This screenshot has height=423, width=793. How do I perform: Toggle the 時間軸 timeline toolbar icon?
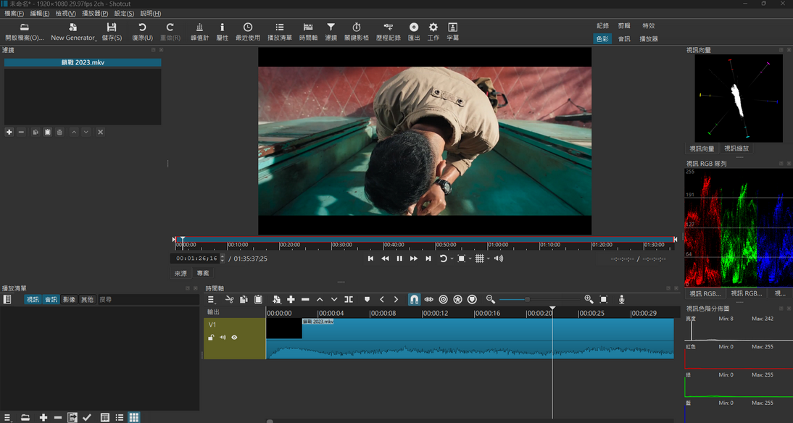click(308, 28)
